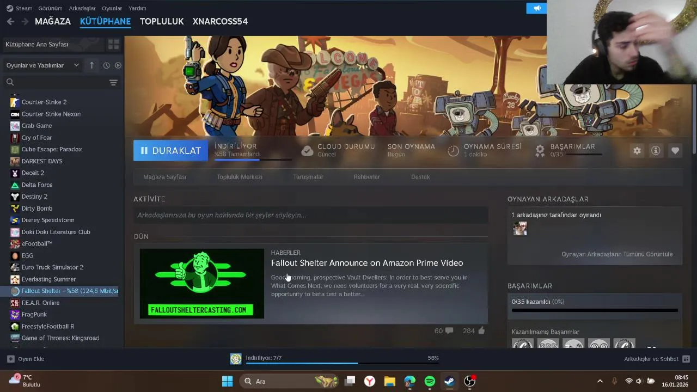
Task: Open the Windows Start menu
Action: point(228,381)
